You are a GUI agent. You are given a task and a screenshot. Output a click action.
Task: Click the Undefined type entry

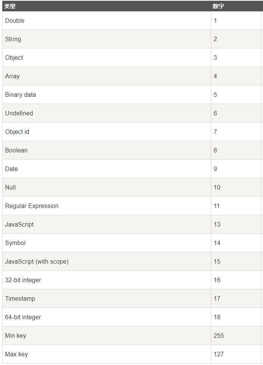19,113
